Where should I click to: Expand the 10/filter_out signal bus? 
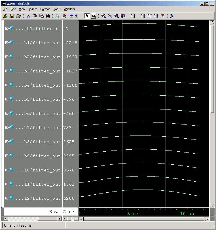click(7, 170)
